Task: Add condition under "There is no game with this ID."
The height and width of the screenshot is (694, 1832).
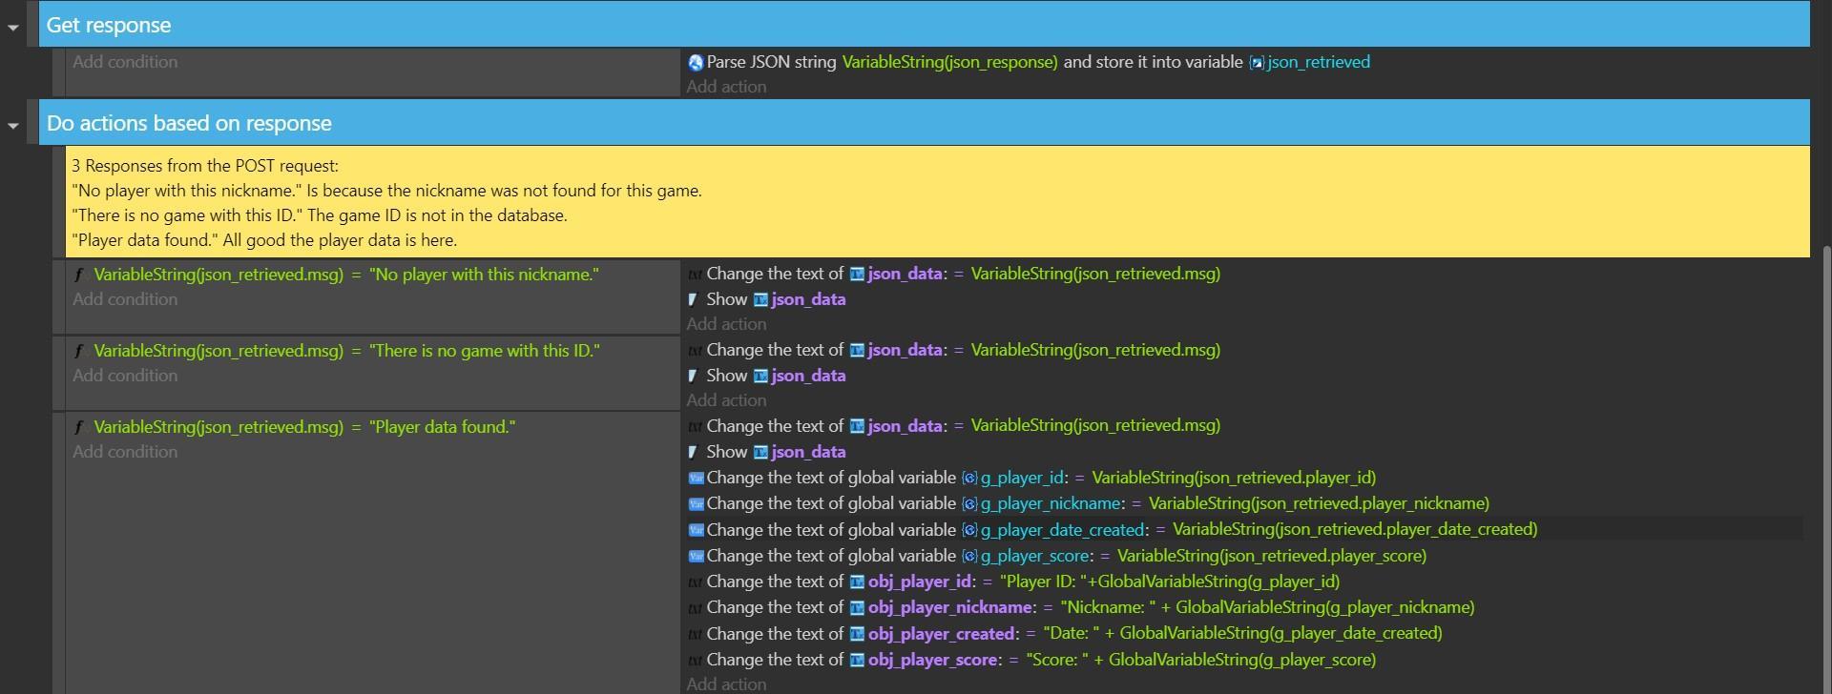Action: click(125, 376)
